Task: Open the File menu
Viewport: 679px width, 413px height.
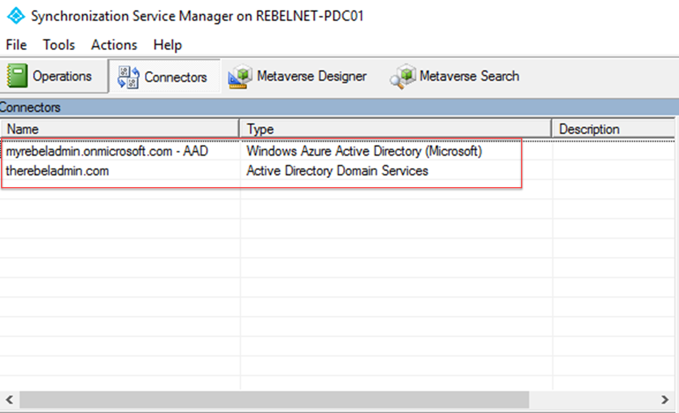Action: [x=16, y=45]
